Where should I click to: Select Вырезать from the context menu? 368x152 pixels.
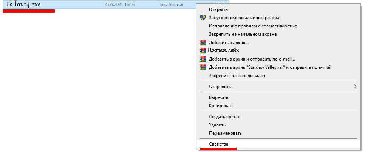218,97
